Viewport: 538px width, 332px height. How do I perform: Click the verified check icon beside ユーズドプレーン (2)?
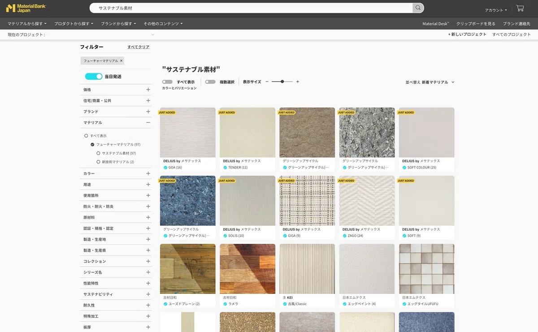[x=165, y=304]
